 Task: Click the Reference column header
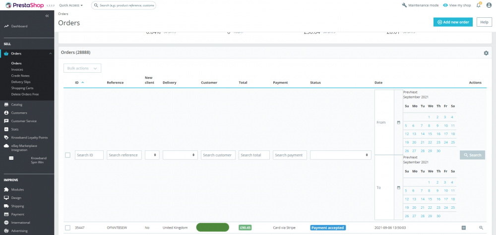pos(115,83)
